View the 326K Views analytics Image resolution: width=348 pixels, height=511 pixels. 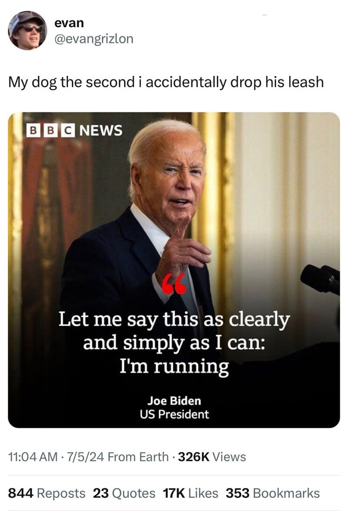[212, 457]
